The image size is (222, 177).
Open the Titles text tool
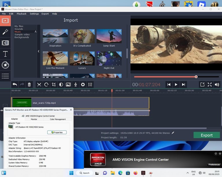[5, 54]
